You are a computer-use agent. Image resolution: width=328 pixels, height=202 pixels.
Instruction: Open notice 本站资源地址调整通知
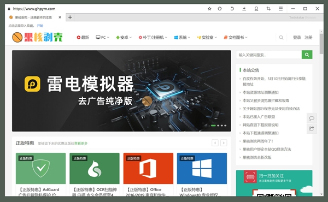coord(260,92)
